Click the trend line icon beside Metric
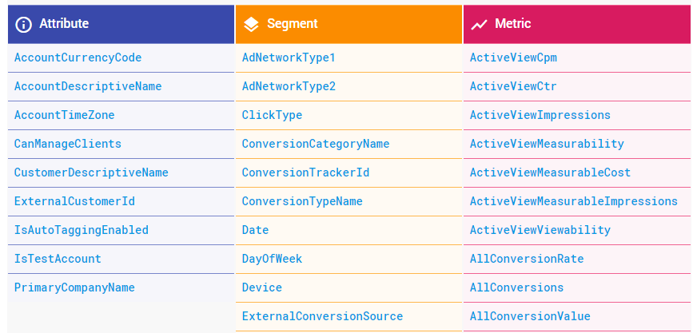 [x=479, y=24]
